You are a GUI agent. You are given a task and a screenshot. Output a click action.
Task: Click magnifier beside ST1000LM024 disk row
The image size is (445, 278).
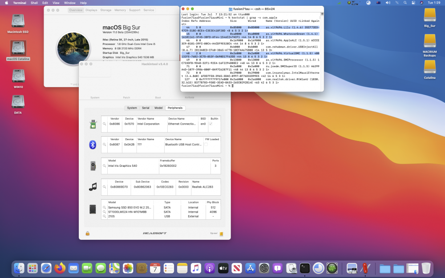105,212
